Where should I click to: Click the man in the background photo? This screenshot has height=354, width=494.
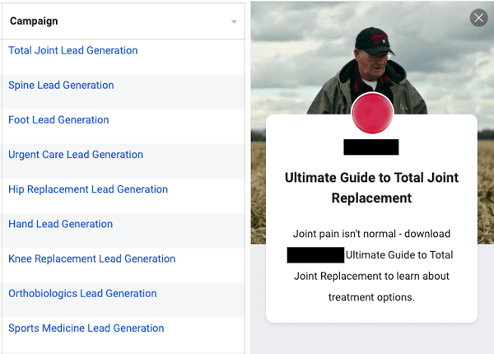(375, 66)
